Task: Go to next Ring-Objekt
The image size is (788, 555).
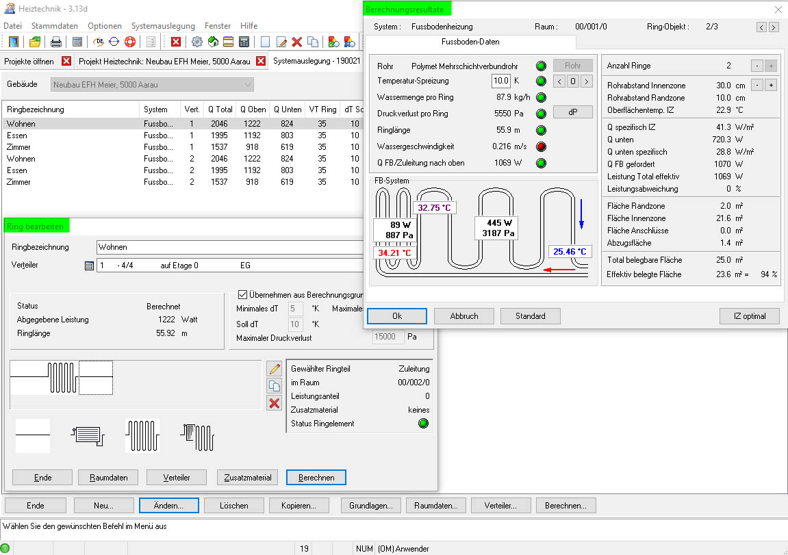Action: pos(774,27)
